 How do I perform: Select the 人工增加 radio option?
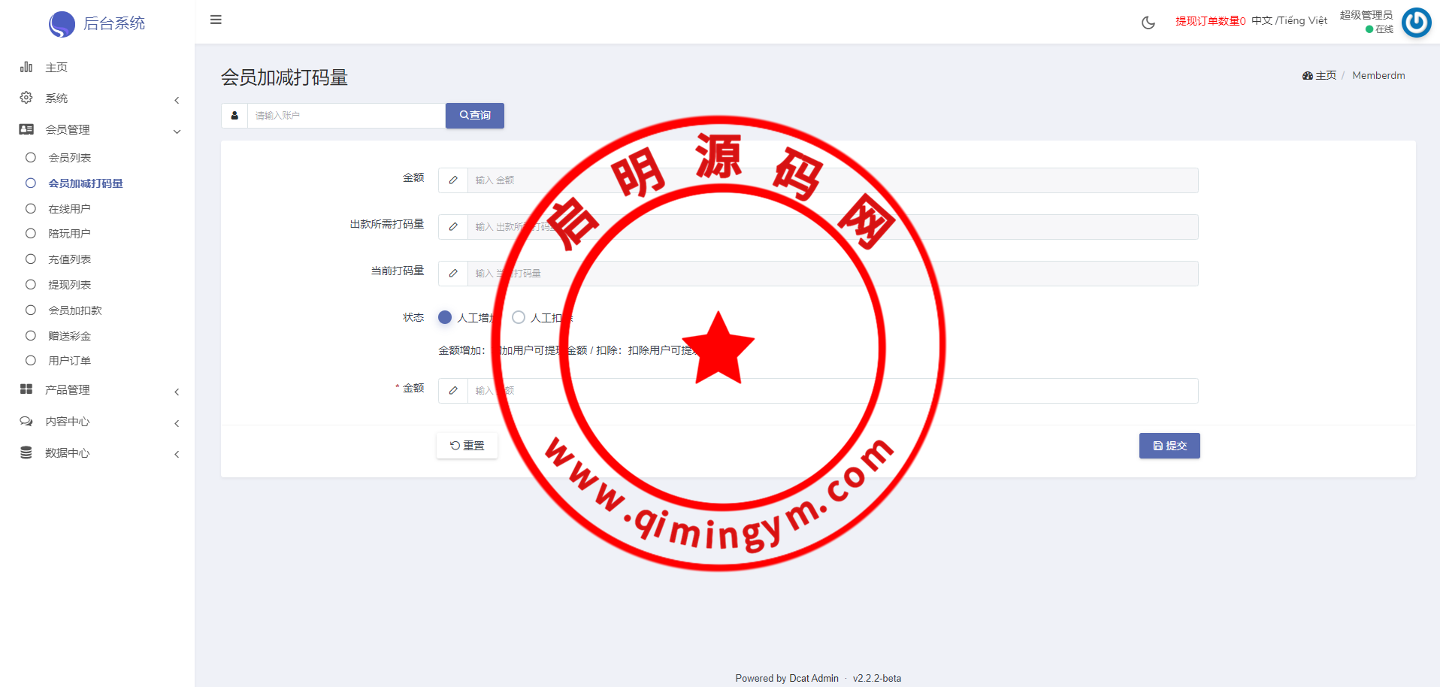pyautogui.click(x=445, y=317)
